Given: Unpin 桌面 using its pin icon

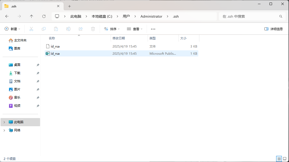Looking at the screenshot, I should [38, 65].
